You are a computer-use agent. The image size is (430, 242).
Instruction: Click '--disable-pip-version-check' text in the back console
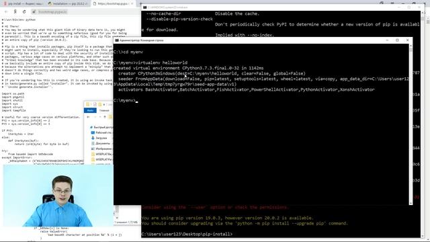click(x=179, y=19)
